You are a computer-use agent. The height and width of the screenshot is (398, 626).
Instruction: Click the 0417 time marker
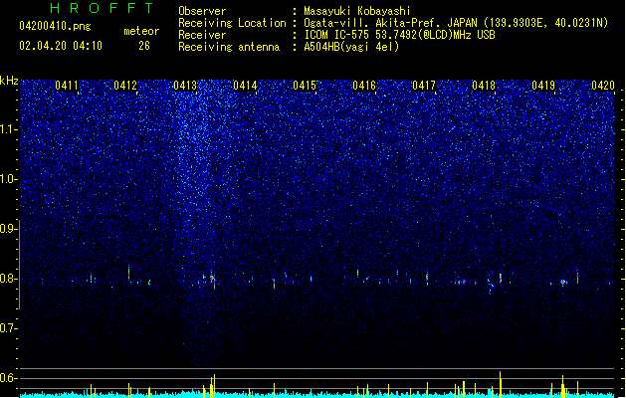click(x=424, y=86)
